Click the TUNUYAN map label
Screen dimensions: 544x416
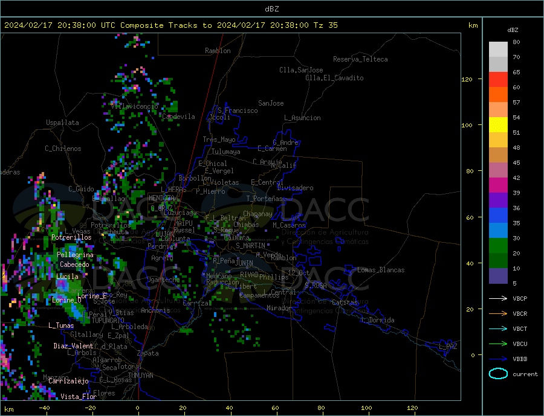point(140,376)
